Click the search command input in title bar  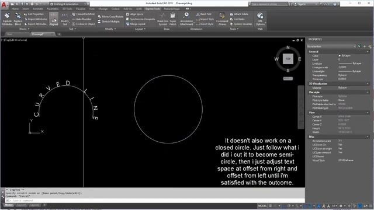269,4
